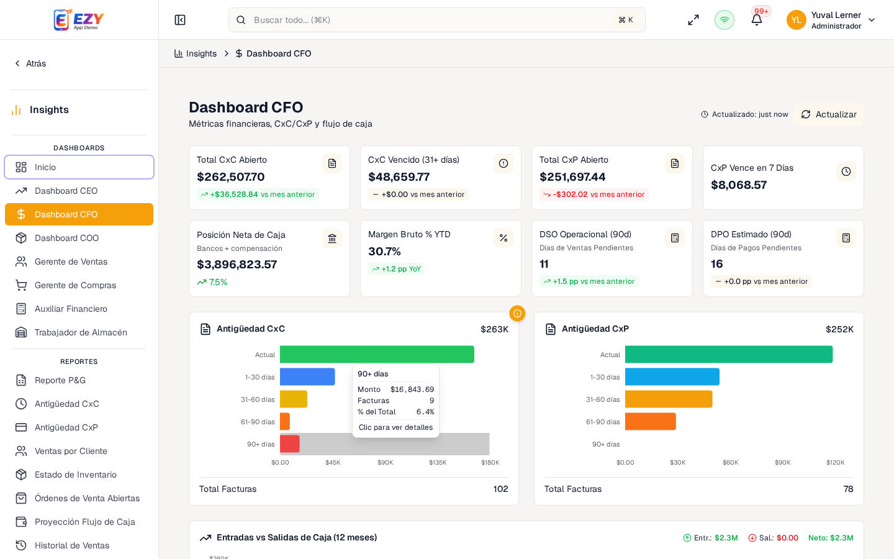Click the Posición Neta de Caja bank icon
The width and height of the screenshot is (894, 559).
(332, 239)
